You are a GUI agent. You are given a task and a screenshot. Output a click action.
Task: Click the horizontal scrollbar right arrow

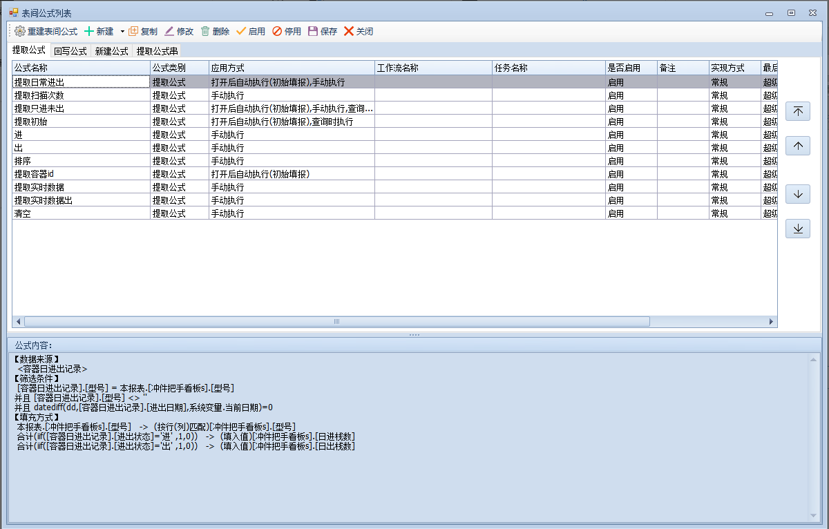pyautogui.click(x=772, y=322)
